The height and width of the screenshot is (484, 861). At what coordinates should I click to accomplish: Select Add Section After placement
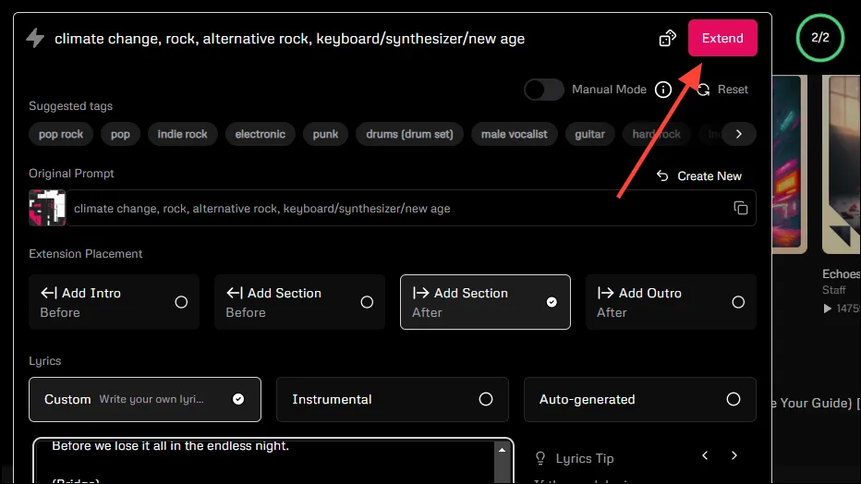coord(485,302)
